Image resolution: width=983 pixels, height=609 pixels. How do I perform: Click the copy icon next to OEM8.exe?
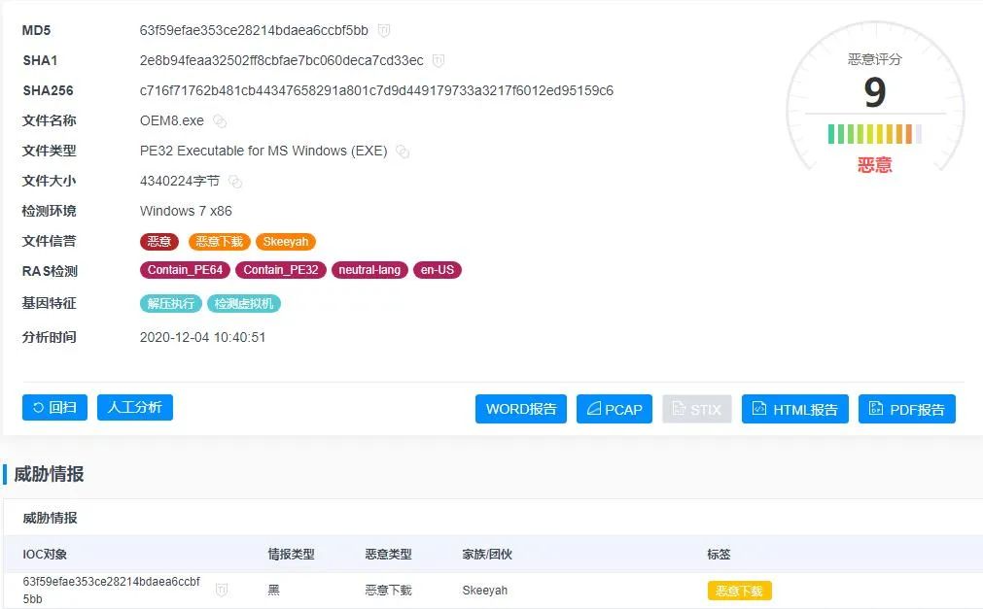click(x=220, y=121)
